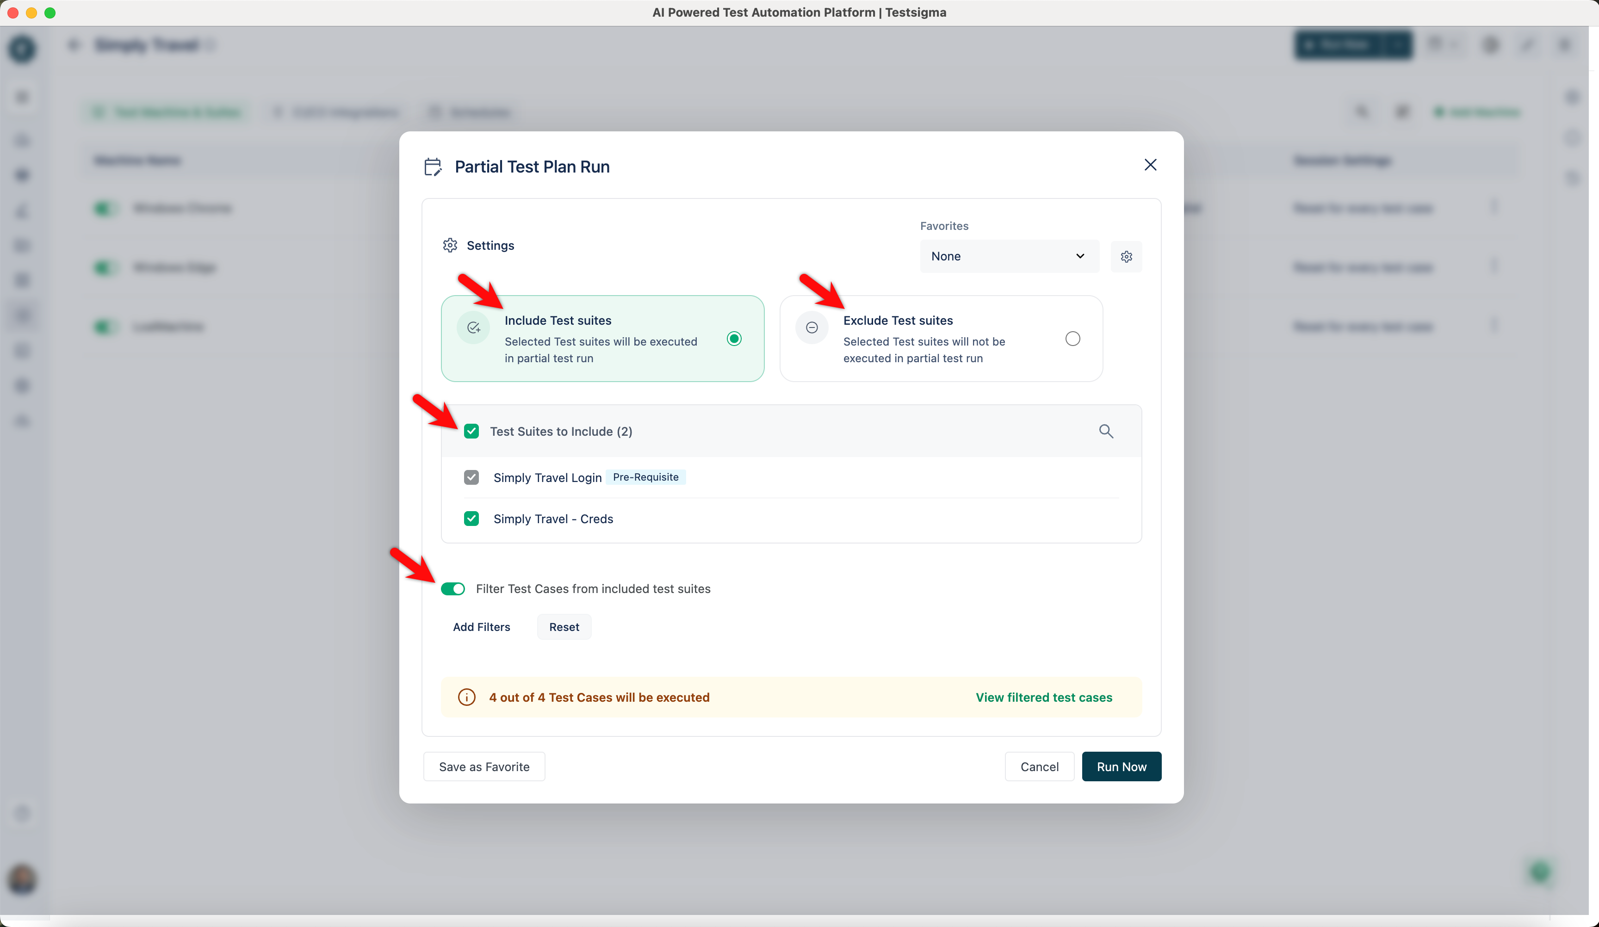Click the Exclude Test suites minus icon

[x=812, y=328]
